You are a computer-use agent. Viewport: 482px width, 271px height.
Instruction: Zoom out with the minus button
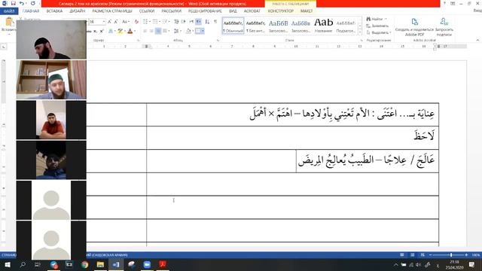[430, 255]
